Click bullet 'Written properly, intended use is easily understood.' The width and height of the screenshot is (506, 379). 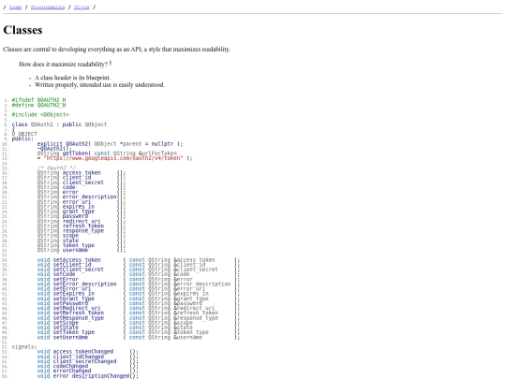(x=99, y=85)
